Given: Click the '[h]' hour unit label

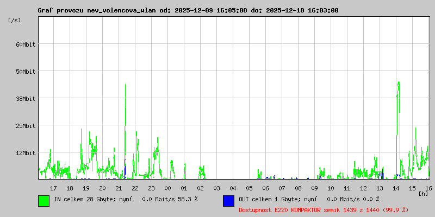Looking at the screenshot, I should pyautogui.click(x=423, y=194).
